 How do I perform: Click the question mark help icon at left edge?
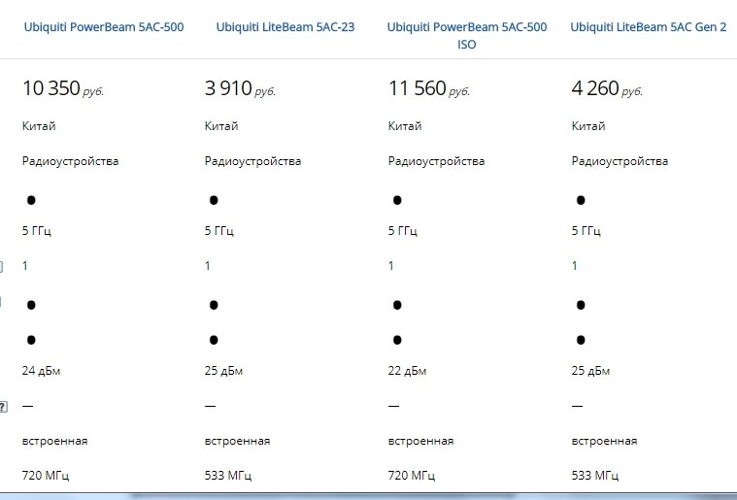3,407
